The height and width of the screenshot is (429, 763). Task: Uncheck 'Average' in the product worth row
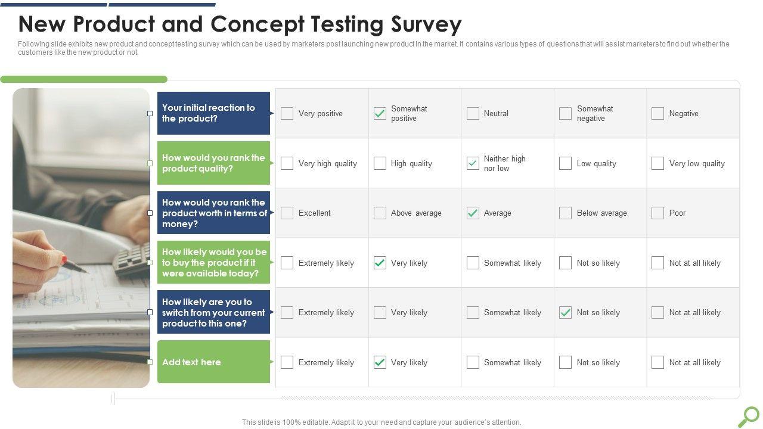point(473,213)
